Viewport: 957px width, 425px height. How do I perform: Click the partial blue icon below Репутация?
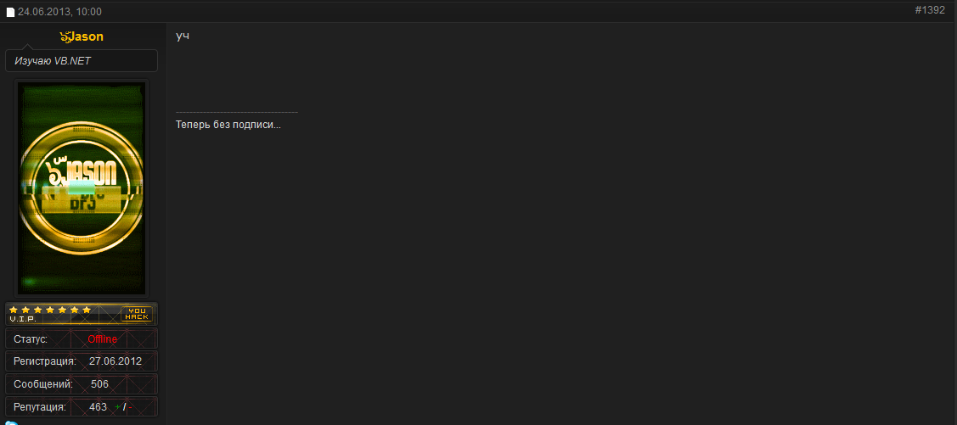tap(12, 422)
